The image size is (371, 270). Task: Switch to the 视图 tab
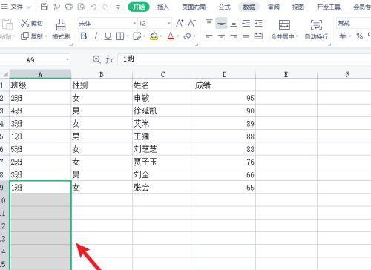tap(298, 7)
